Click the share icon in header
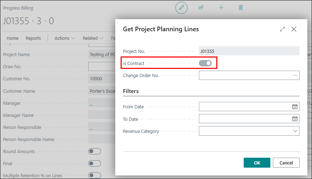312x179 pixels. [201, 7]
